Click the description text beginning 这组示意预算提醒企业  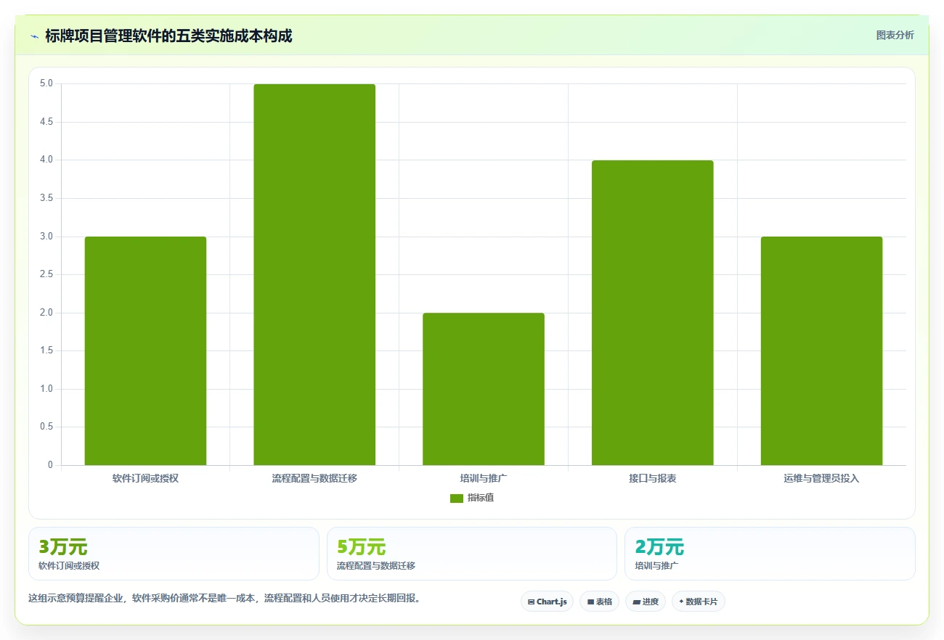pos(224,599)
